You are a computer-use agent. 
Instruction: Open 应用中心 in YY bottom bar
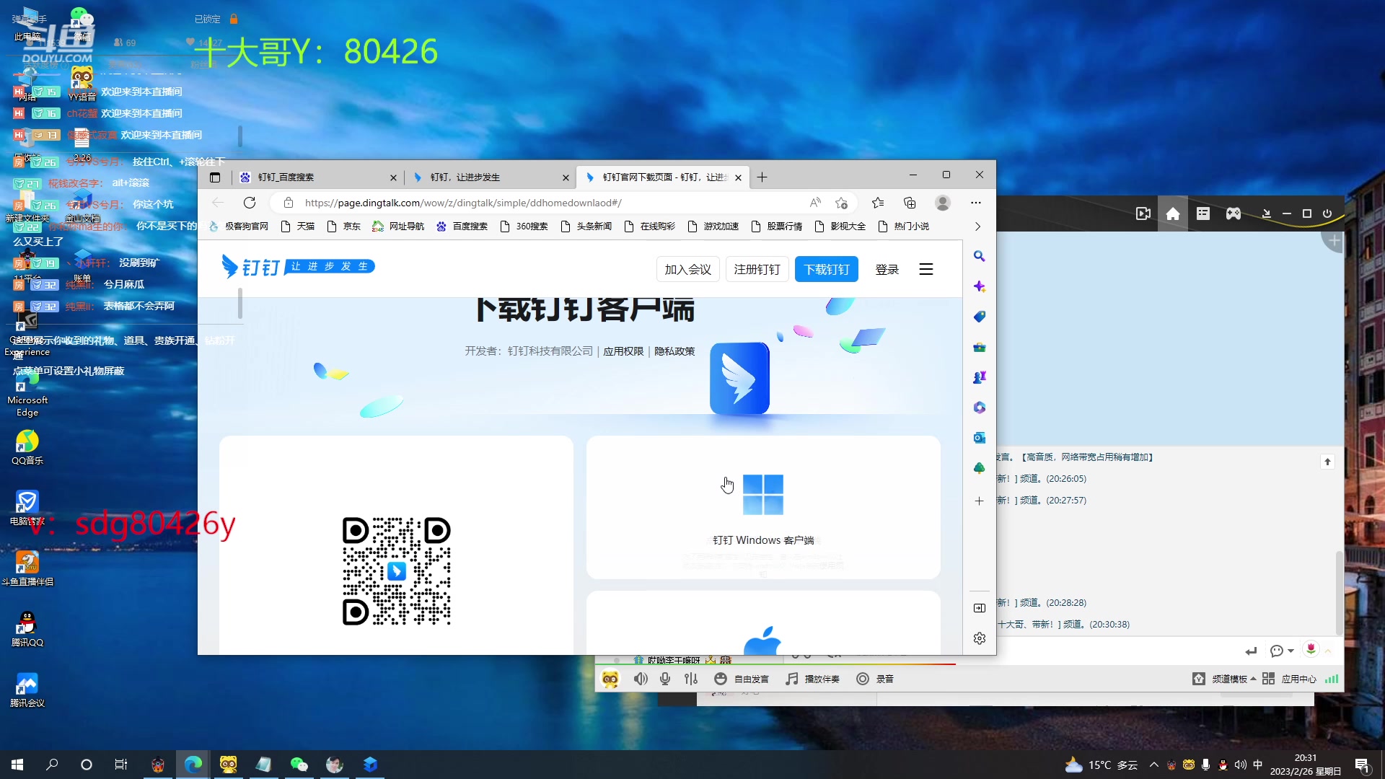1290,679
